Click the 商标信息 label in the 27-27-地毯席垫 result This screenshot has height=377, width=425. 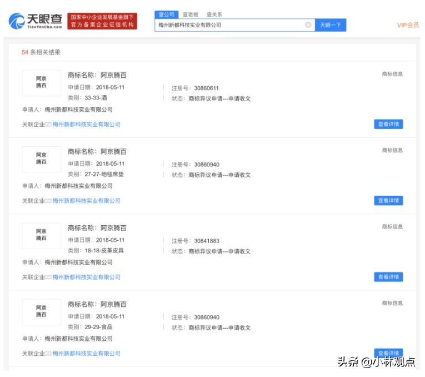pyautogui.click(x=392, y=150)
